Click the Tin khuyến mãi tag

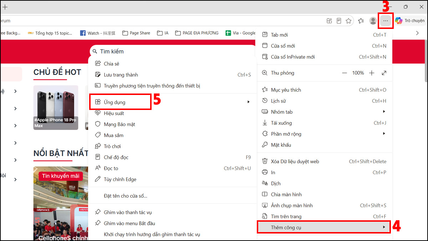pos(61,176)
